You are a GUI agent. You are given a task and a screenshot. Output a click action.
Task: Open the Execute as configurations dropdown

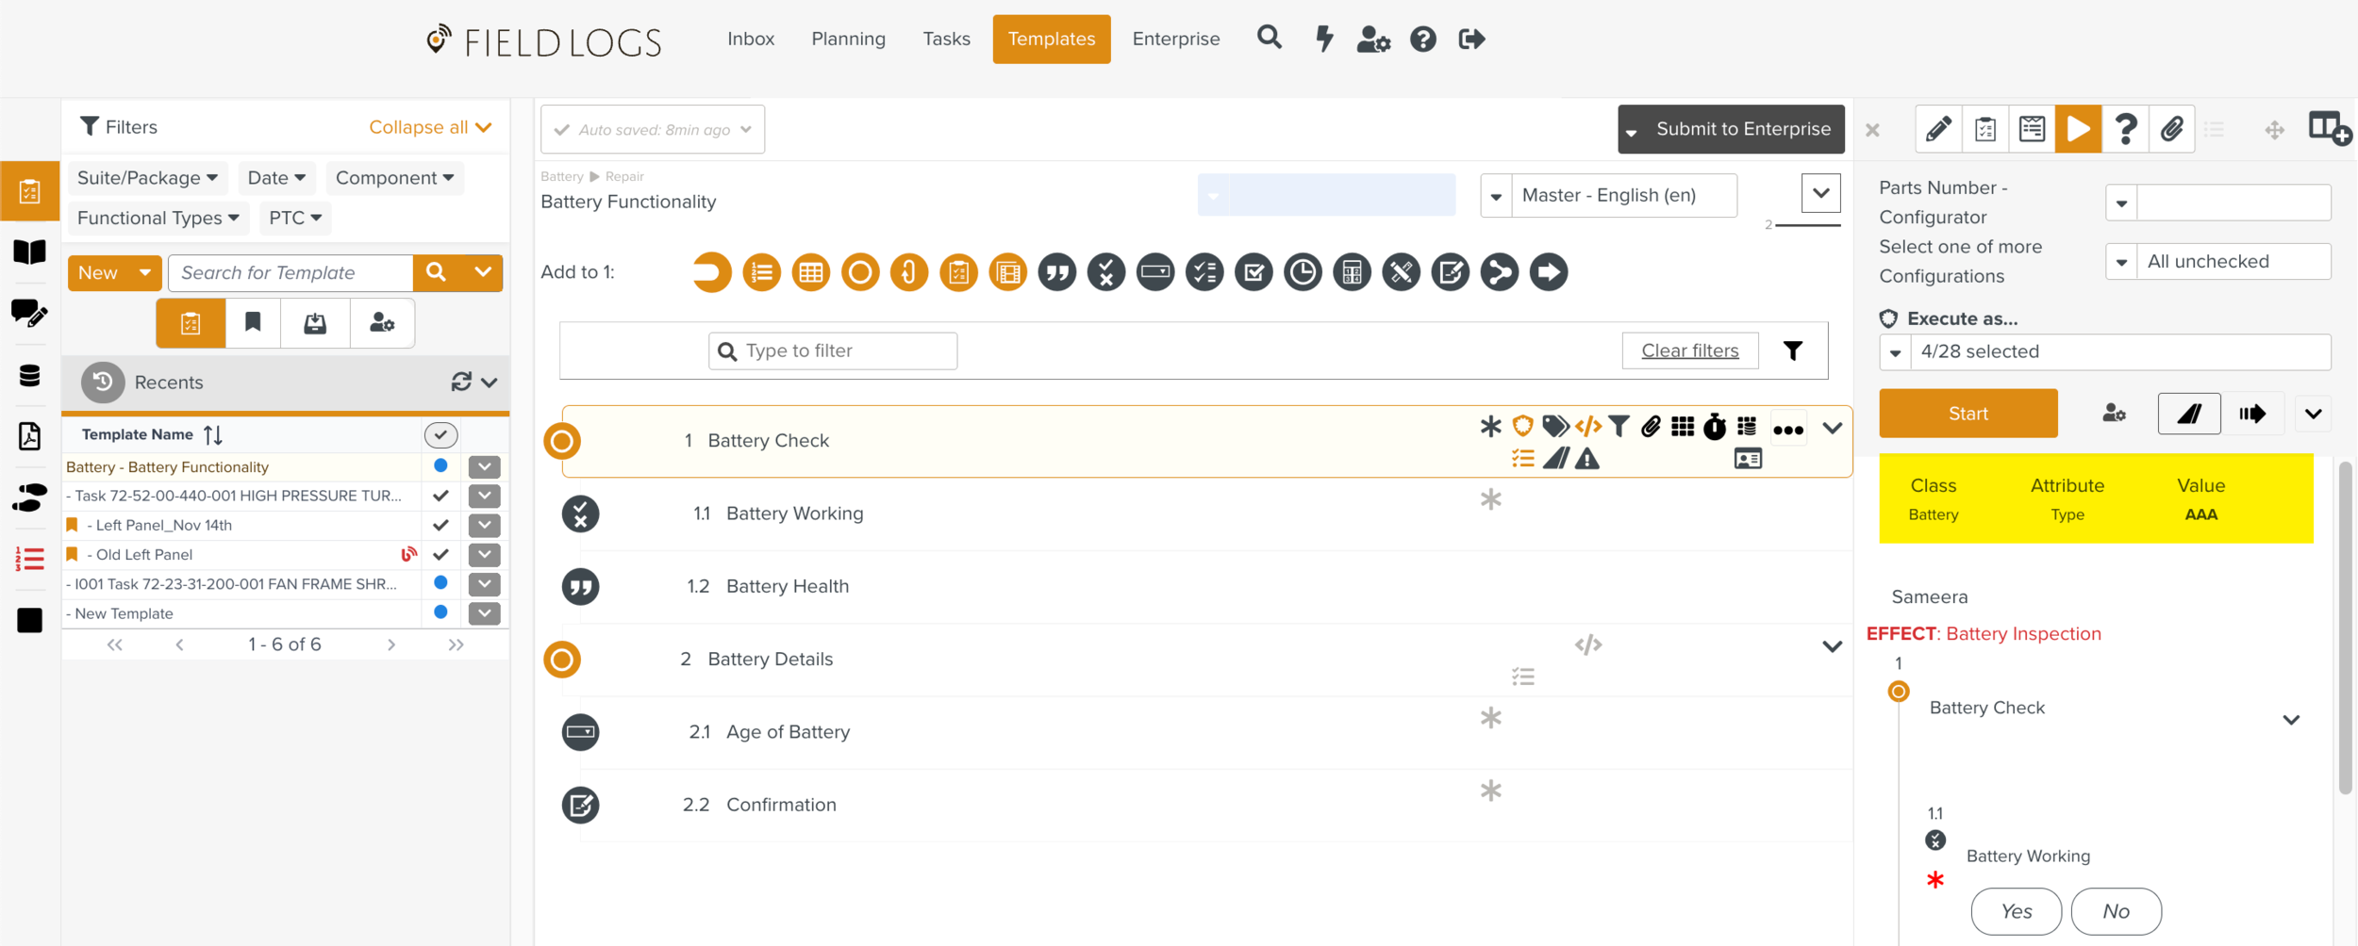click(x=1897, y=351)
